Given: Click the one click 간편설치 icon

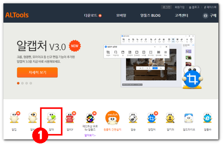Looking at the screenshot, I should pos(112,118).
